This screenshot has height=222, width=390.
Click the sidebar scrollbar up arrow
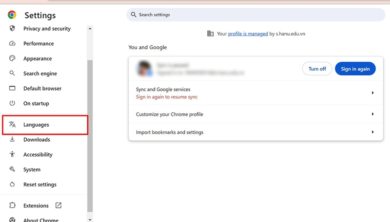[x=90, y=29]
